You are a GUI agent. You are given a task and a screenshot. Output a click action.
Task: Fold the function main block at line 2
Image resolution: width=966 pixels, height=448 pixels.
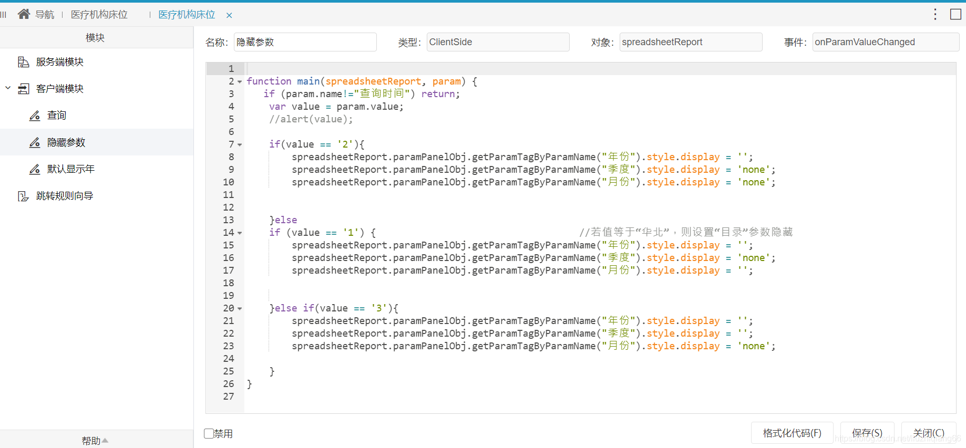(x=240, y=82)
